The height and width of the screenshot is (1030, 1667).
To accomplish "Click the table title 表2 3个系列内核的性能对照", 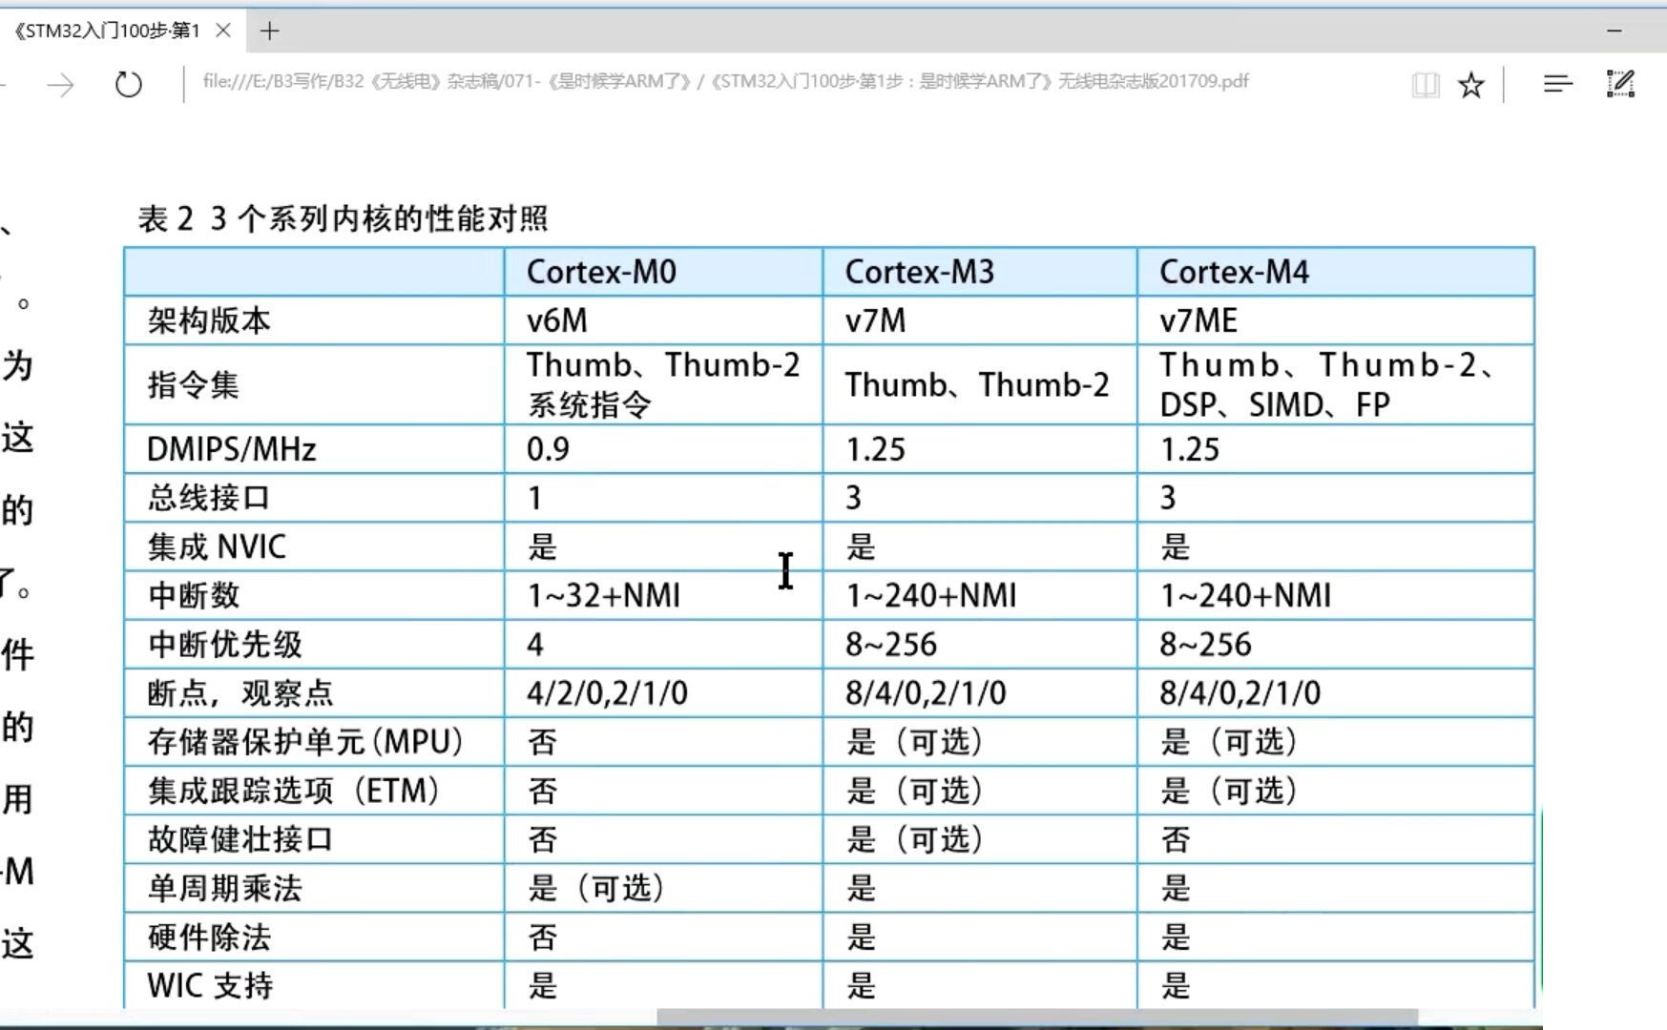I will [343, 219].
